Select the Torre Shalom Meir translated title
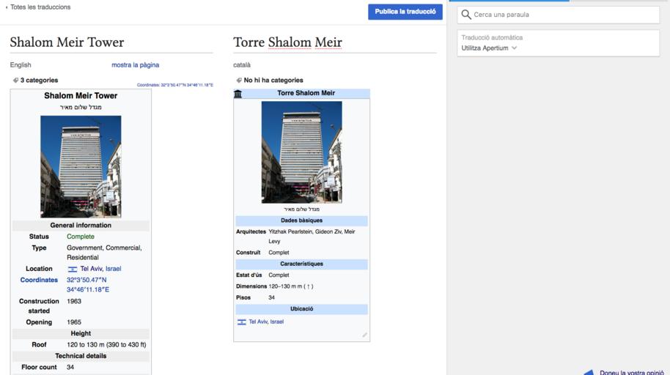Screen dimensions: 670x375 pyautogui.click(x=287, y=42)
